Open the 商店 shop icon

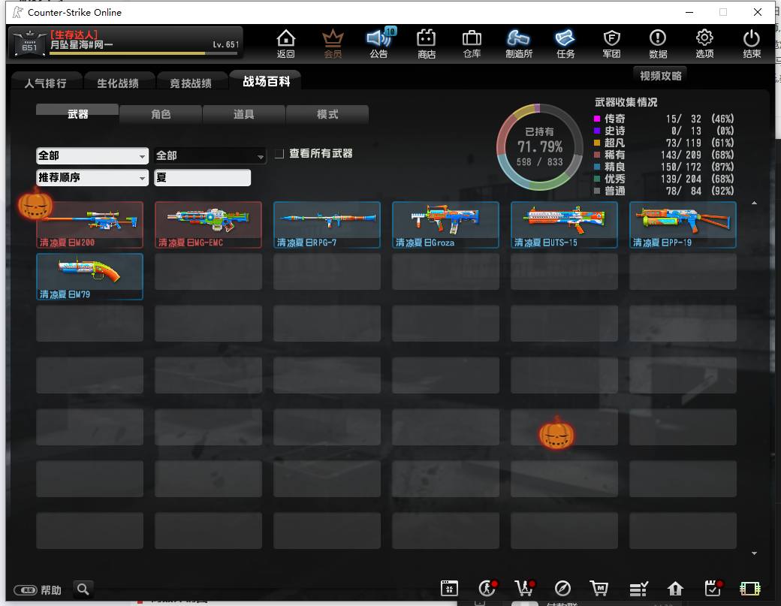[427, 43]
